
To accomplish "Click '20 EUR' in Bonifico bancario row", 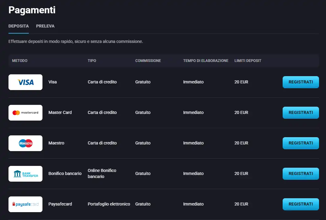I will [x=241, y=173].
